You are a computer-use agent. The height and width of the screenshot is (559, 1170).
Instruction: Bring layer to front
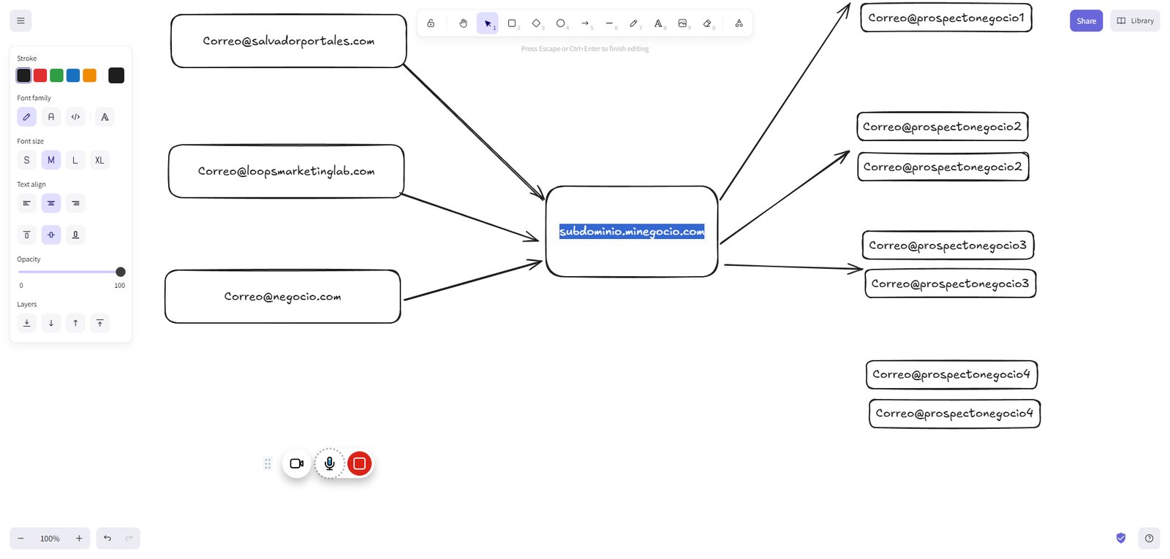pyautogui.click(x=99, y=323)
